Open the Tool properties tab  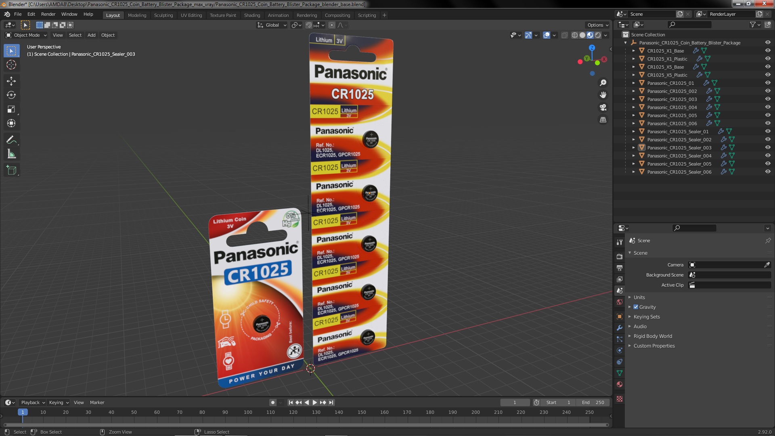(620, 242)
